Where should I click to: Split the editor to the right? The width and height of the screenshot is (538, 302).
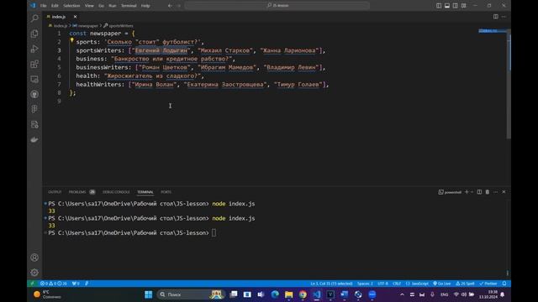pos(496,17)
